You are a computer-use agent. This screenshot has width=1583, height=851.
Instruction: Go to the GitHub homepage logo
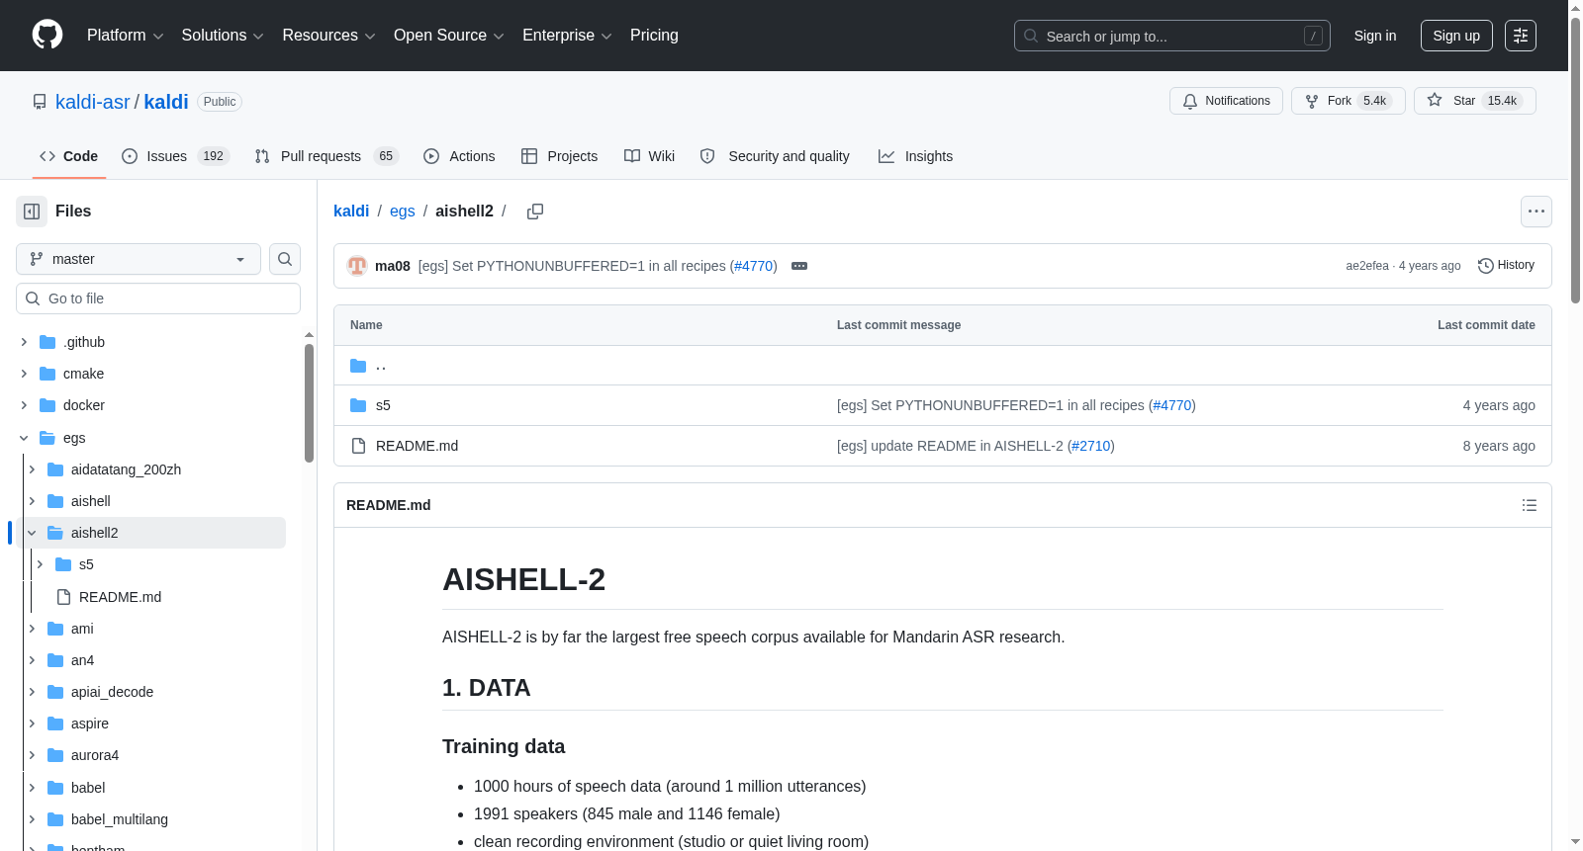(47, 36)
